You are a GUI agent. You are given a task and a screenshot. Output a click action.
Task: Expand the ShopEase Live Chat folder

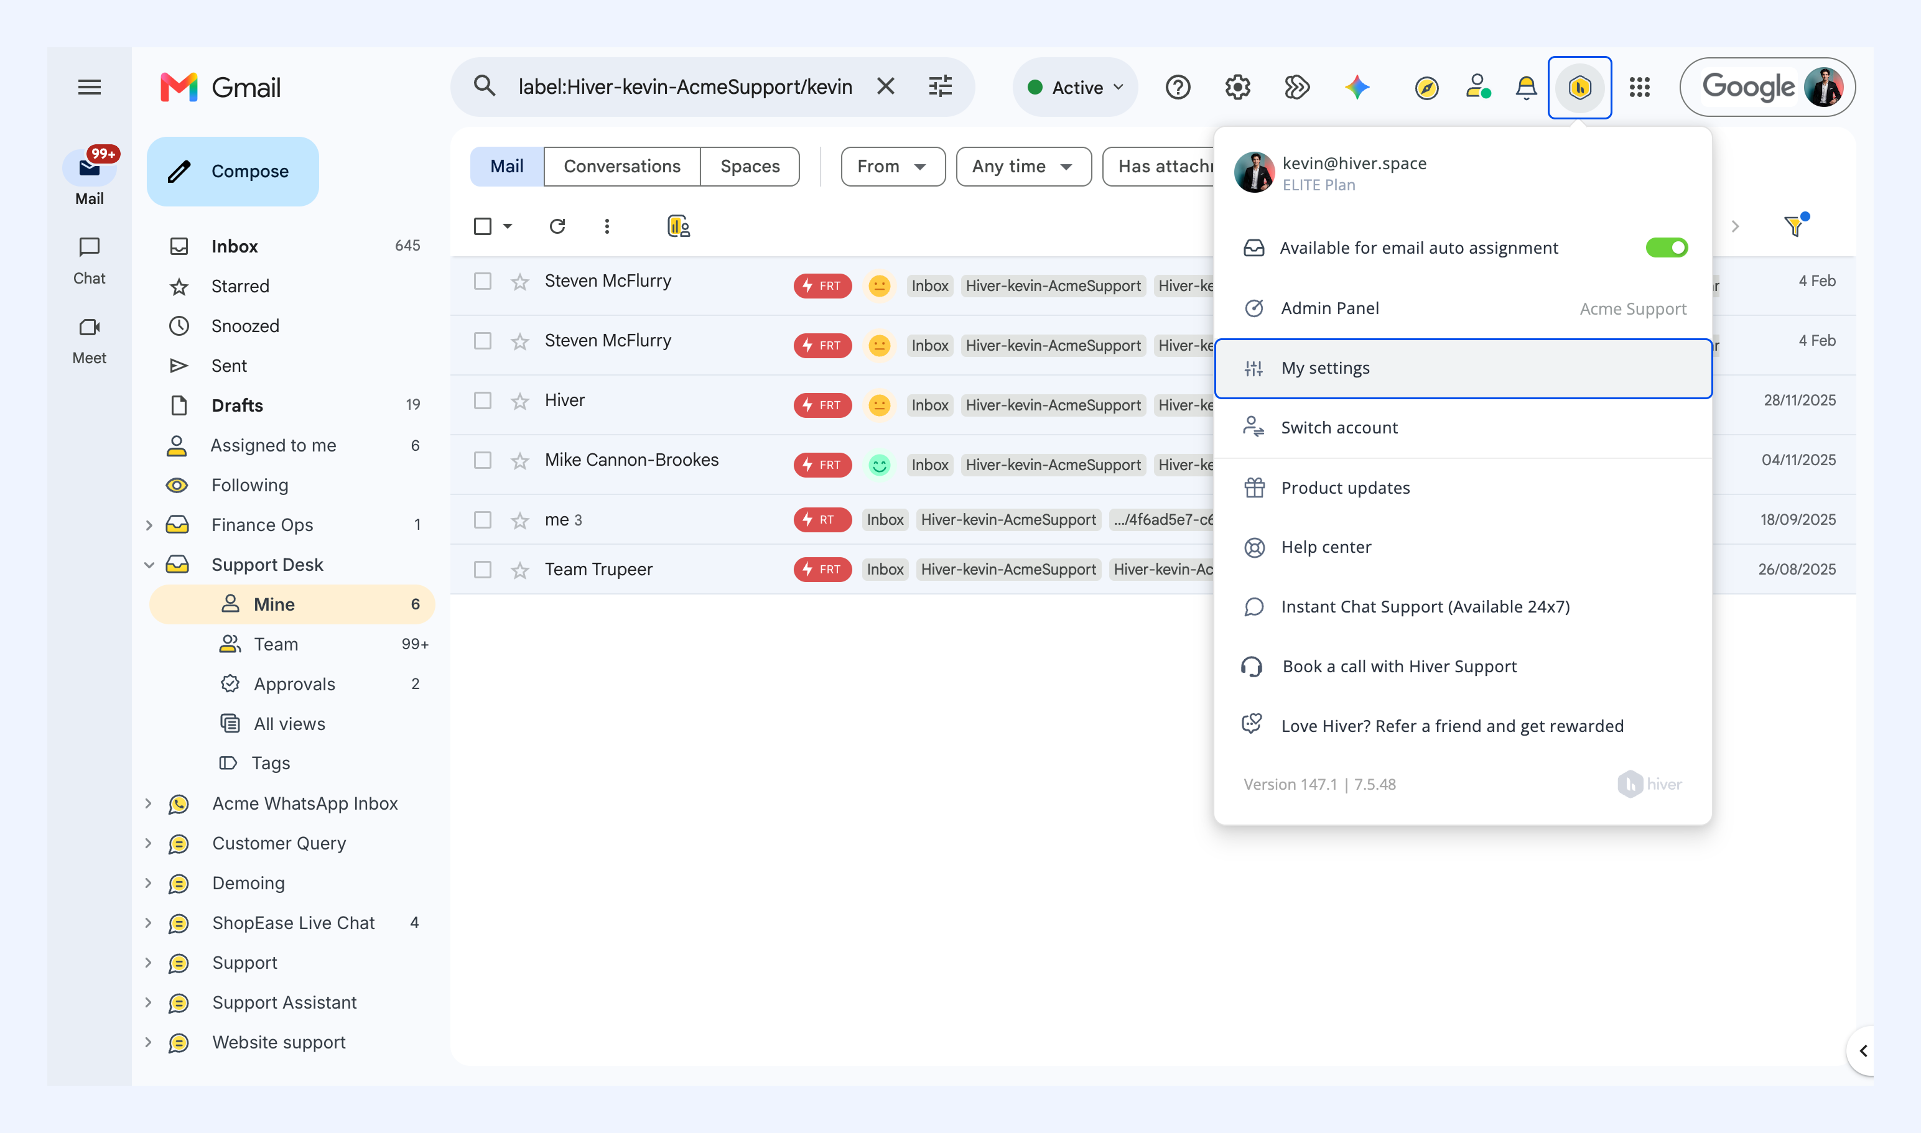pos(149,923)
